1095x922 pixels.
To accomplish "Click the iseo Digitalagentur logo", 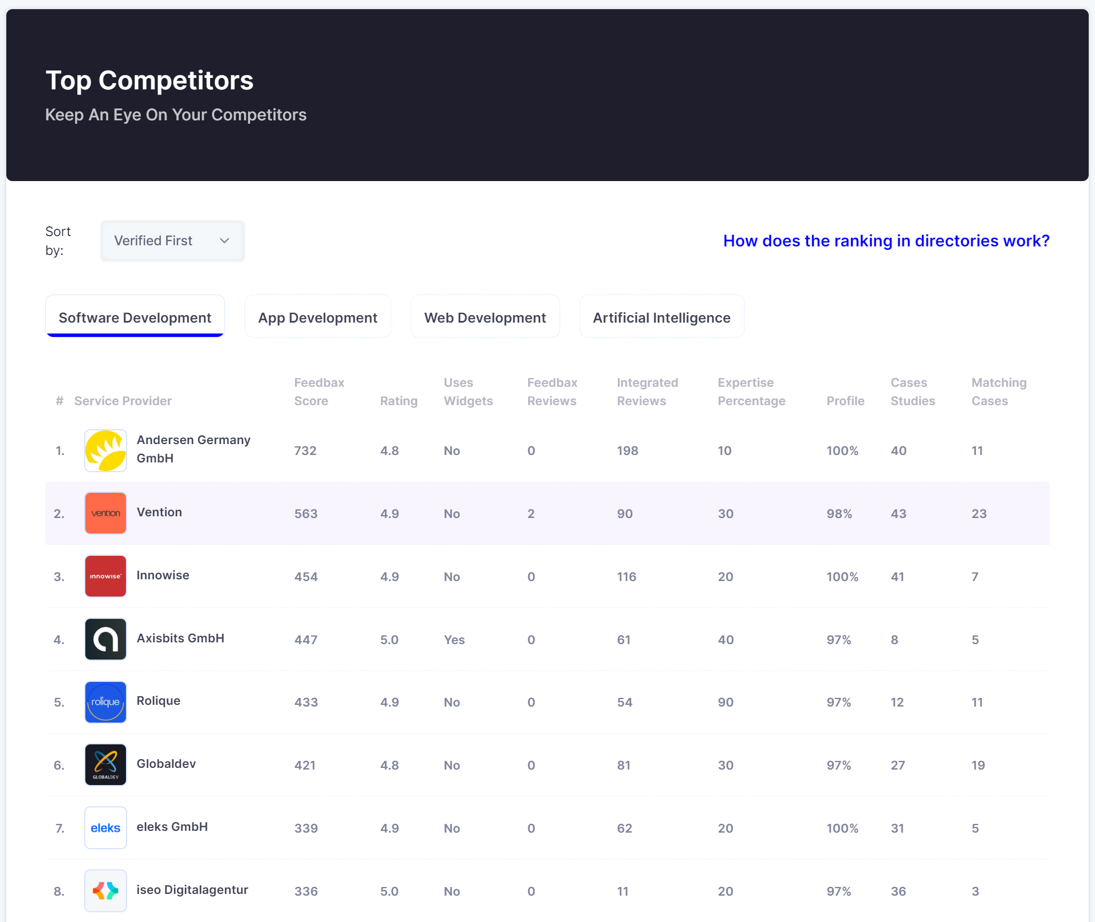I will point(105,891).
